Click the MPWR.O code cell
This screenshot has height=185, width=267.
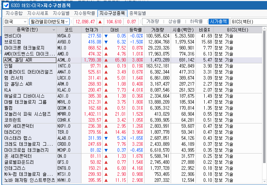(69, 114)
